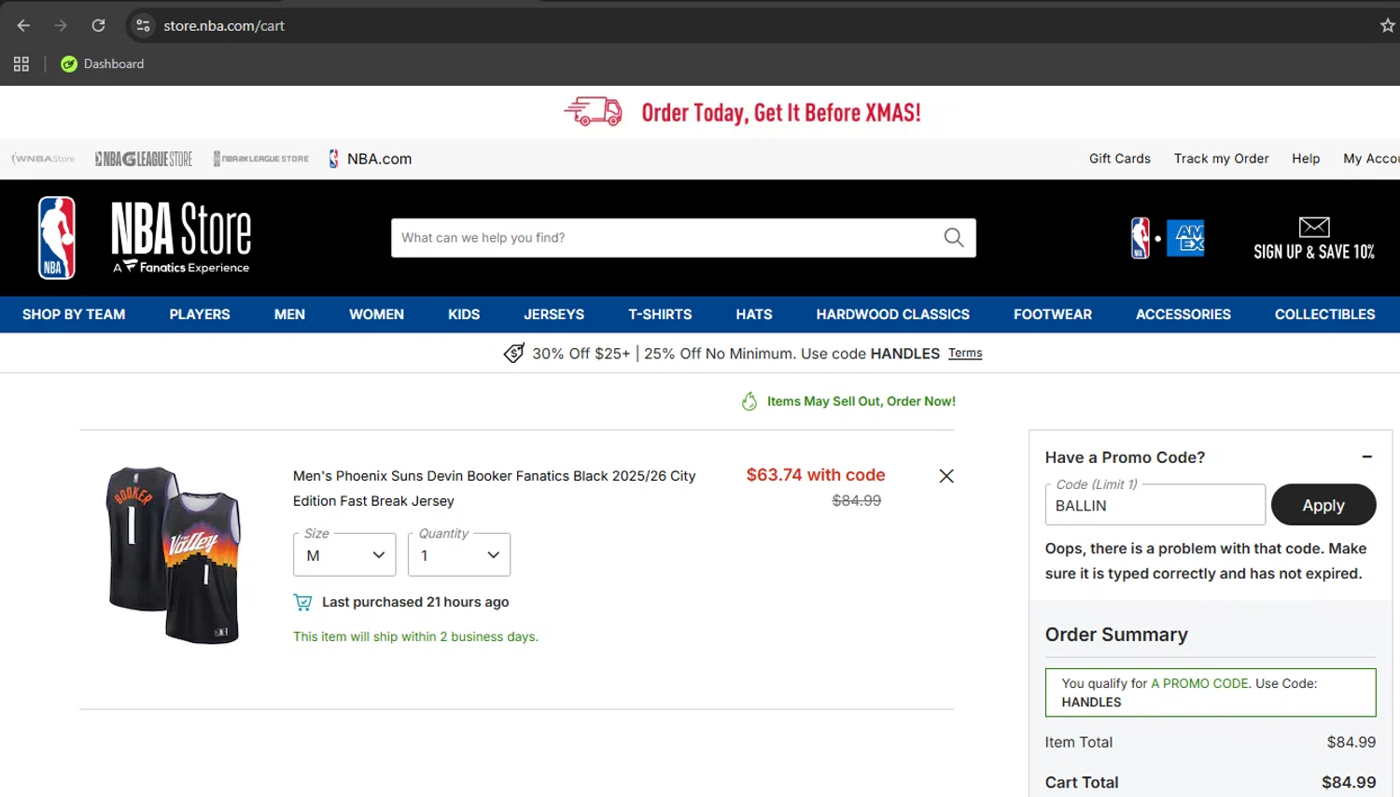Open the Dashboard bookmark
The height and width of the screenshot is (797, 1400).
(x=103, y=63)
